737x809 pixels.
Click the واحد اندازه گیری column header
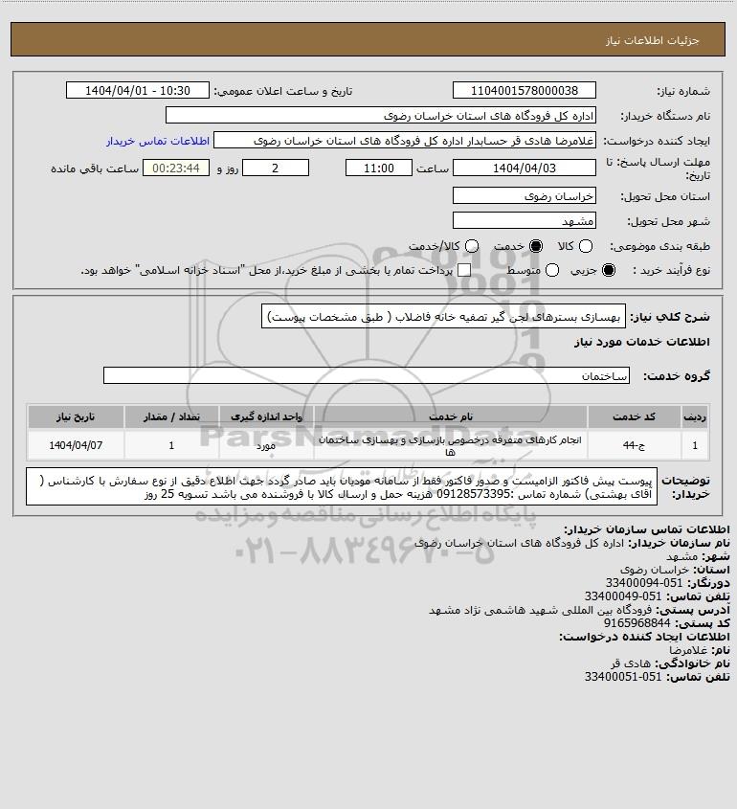click(x=267, y=416)
